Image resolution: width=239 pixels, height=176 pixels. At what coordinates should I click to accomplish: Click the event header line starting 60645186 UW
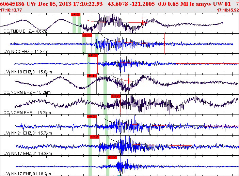click(x=119, y=4)
